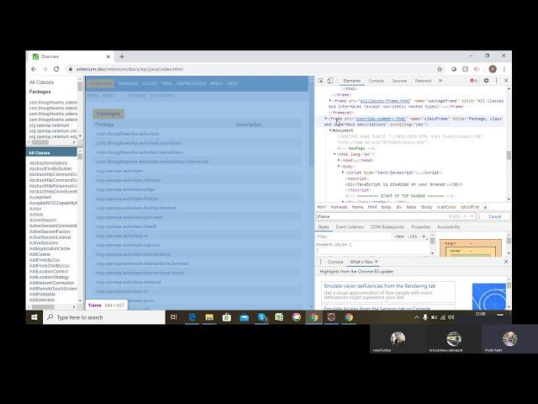Viewport: 538px width, 404px height.
Task: Open Microsoft Edge from the taskbar
Action: [192, 317]
